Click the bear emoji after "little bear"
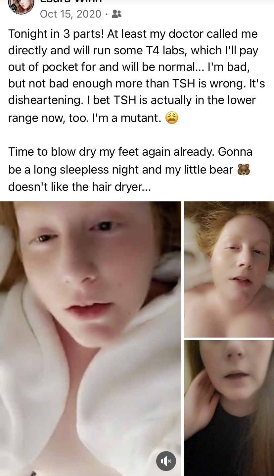The height and width of the screenshot is (476, 274). [x=244, y=170]
